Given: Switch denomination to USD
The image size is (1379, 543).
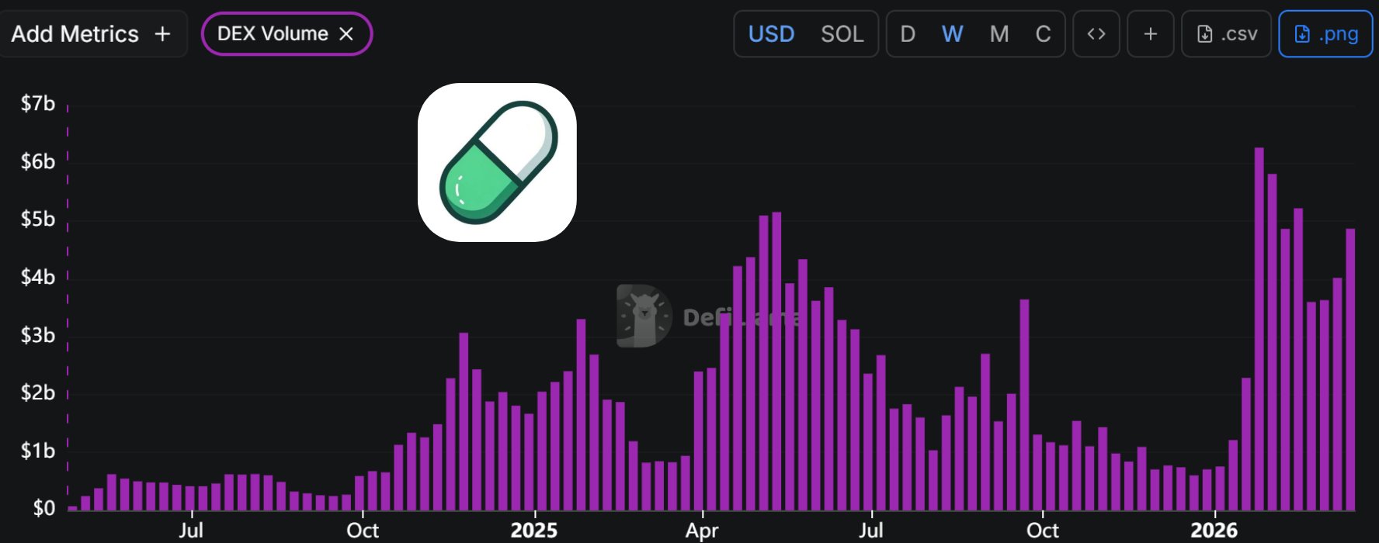Looking at the screenshot, I should coord(771,34).
